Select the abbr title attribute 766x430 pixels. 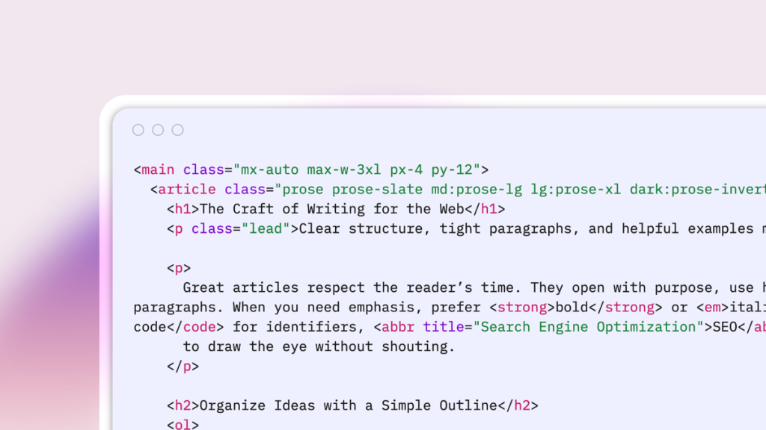click(x=444, y=326)
